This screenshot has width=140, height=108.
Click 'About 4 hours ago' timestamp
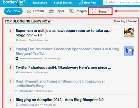point(38,40)
